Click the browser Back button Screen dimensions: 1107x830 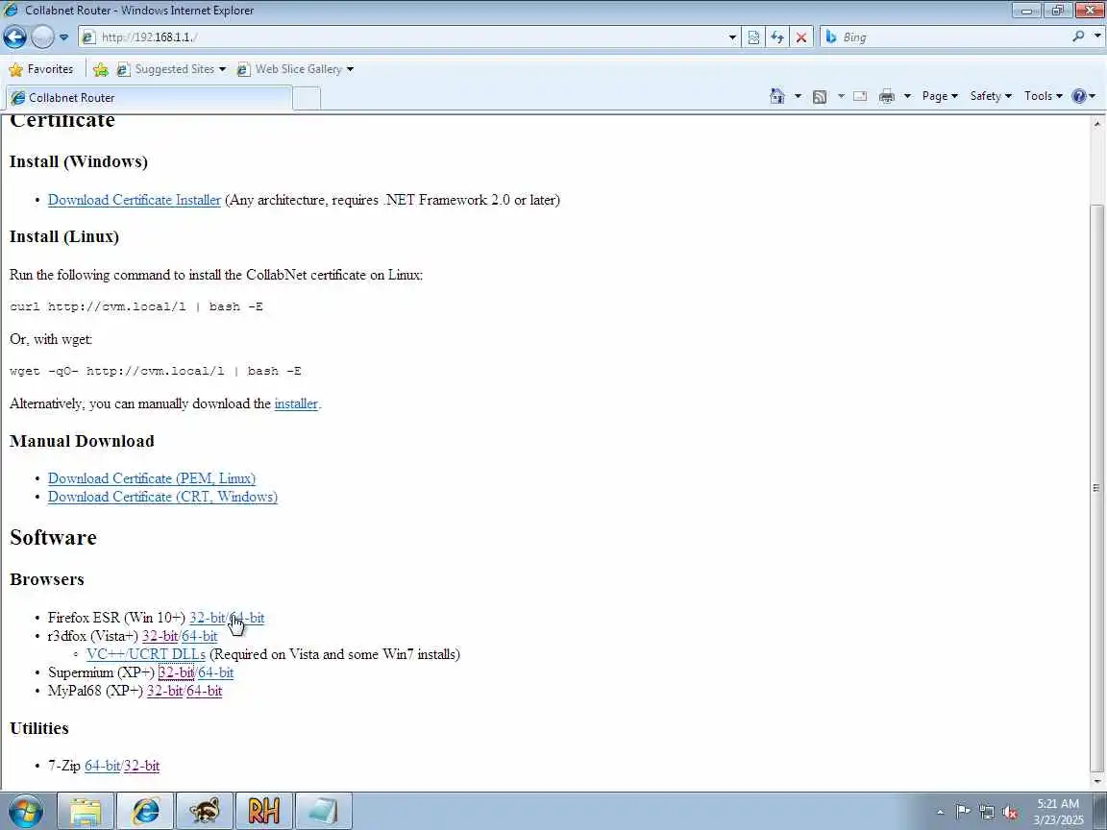pos(14,37)
